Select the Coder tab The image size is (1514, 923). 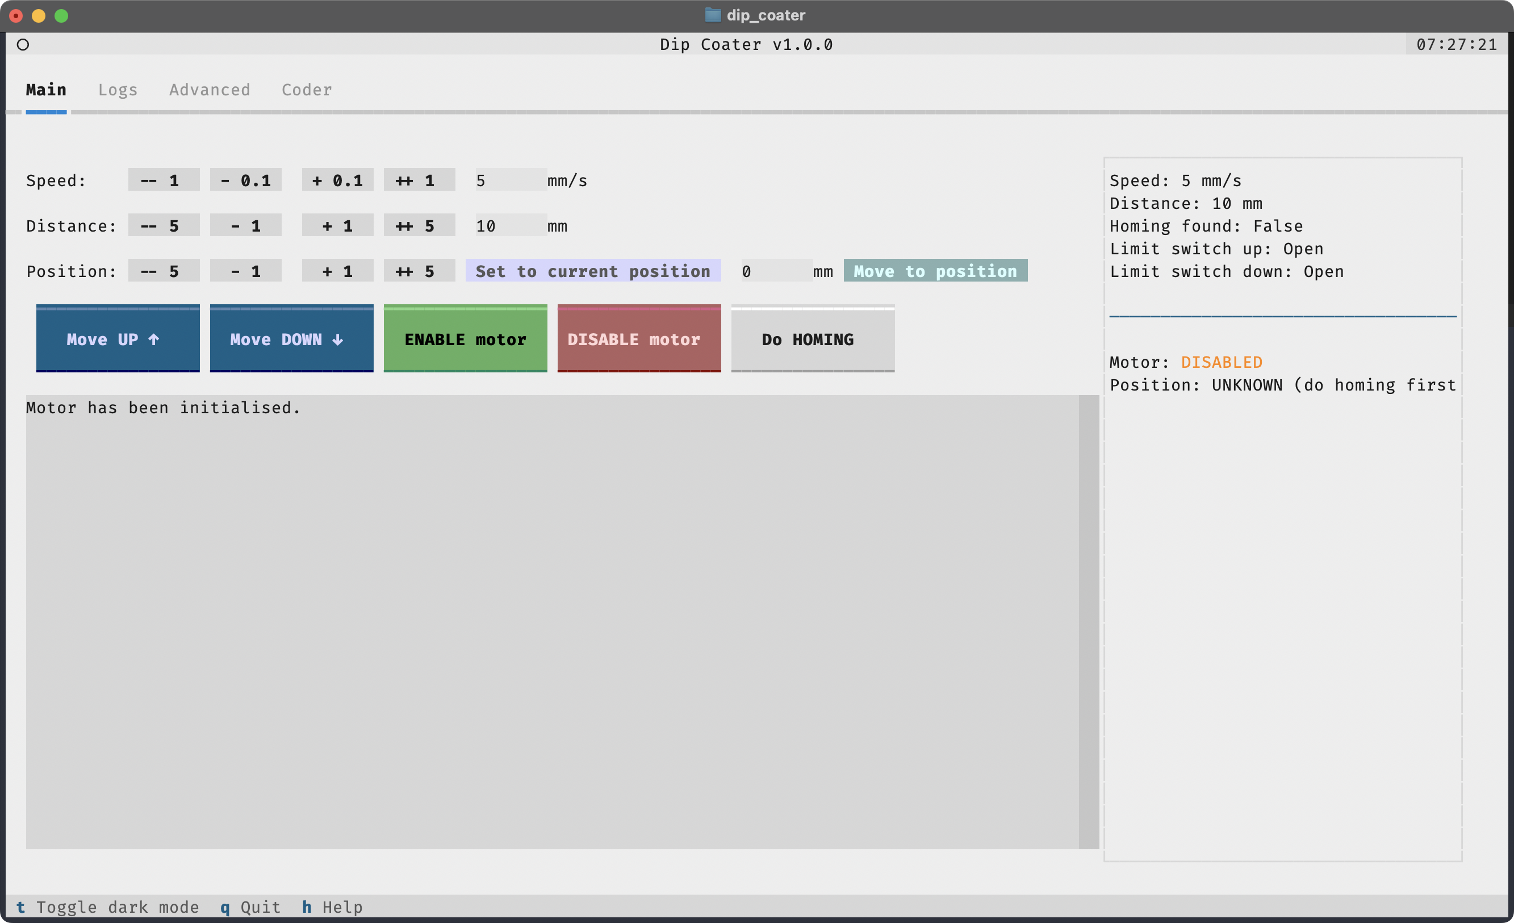pyautogui.click(x=307, y=90)
